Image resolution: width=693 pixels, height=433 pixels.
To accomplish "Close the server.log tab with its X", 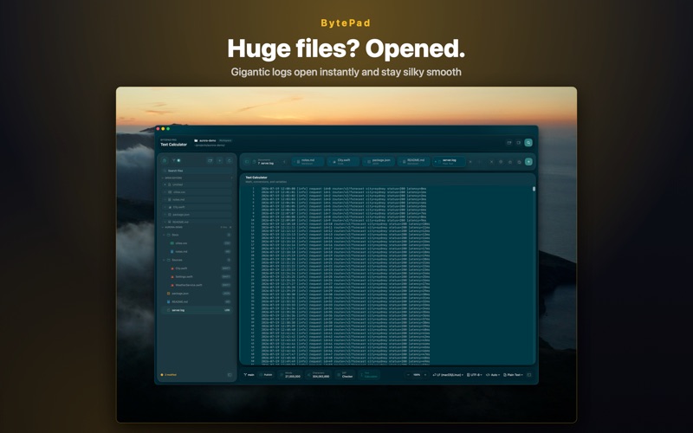I will point(470,162).
